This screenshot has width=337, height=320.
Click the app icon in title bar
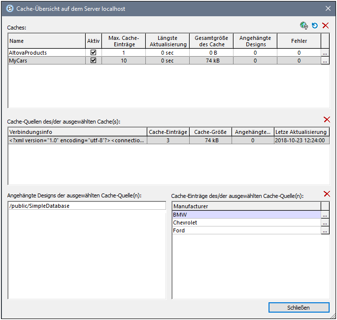pyautogui.click(x=9, y=8)
